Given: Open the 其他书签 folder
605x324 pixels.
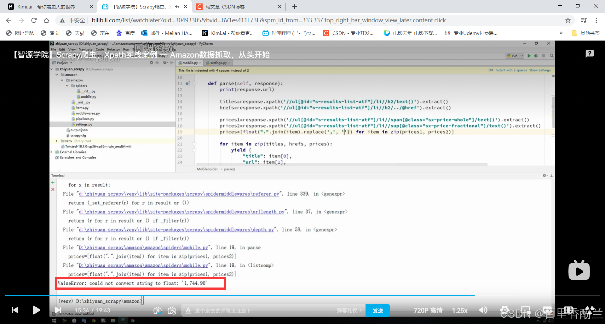Looking at the screenshot, I should pos(585,33).
